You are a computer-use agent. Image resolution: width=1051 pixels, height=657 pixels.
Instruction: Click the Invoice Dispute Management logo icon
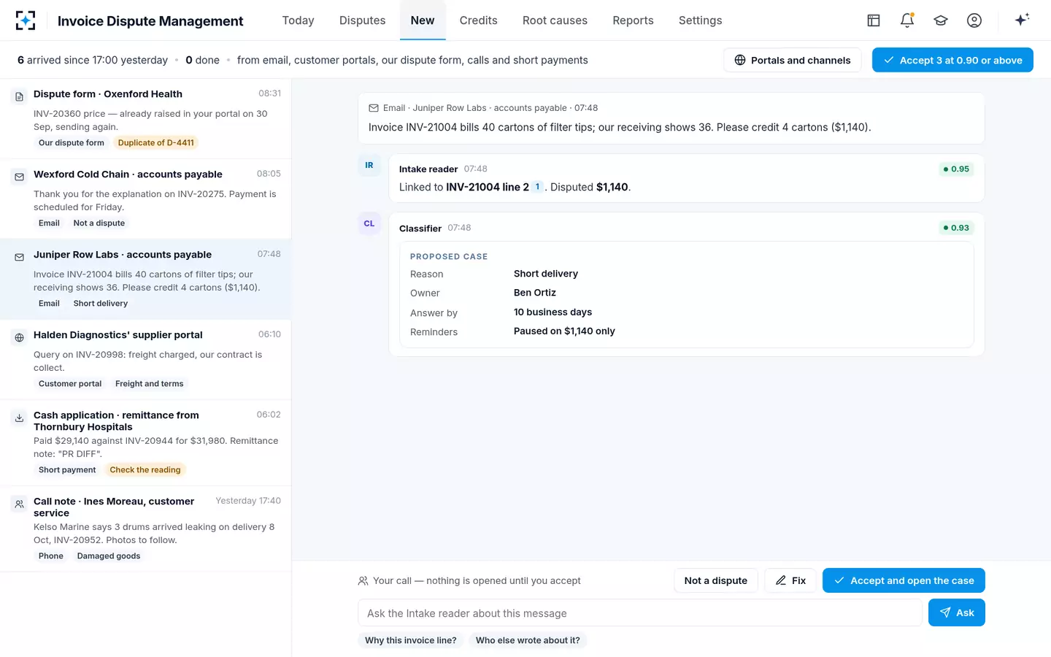coord(26,20)
